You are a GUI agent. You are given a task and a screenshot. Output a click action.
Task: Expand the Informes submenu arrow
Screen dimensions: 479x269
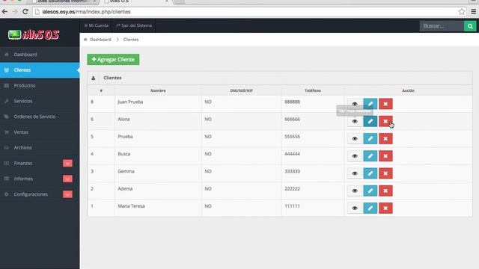[67, 179]
